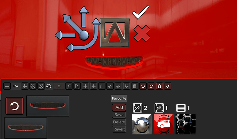This screenshot has height=139, width=237.
Task: Select the red car paint material swatch
Action: 164,124
